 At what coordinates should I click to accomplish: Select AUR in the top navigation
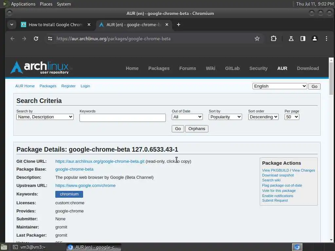coord(282,68)
